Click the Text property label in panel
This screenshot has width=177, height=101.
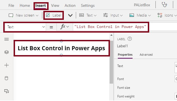120,66
